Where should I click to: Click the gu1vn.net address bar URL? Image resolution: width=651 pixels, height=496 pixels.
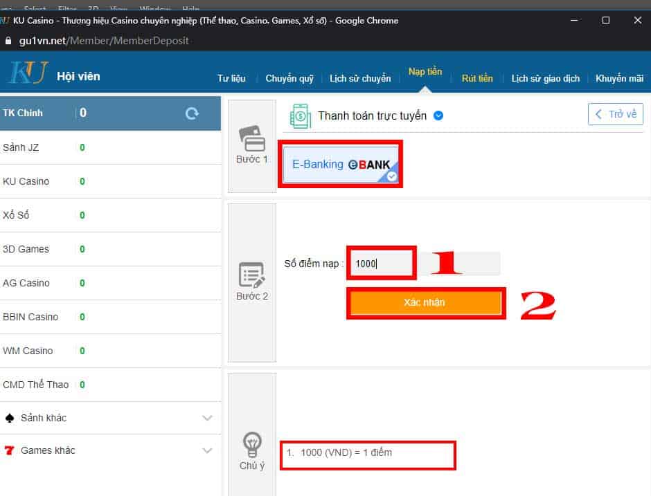point(103,41)
